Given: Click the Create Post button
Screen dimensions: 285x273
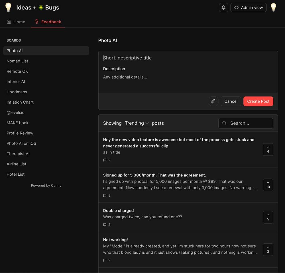Looking at the screenshot, I should [x=258, y=101].
